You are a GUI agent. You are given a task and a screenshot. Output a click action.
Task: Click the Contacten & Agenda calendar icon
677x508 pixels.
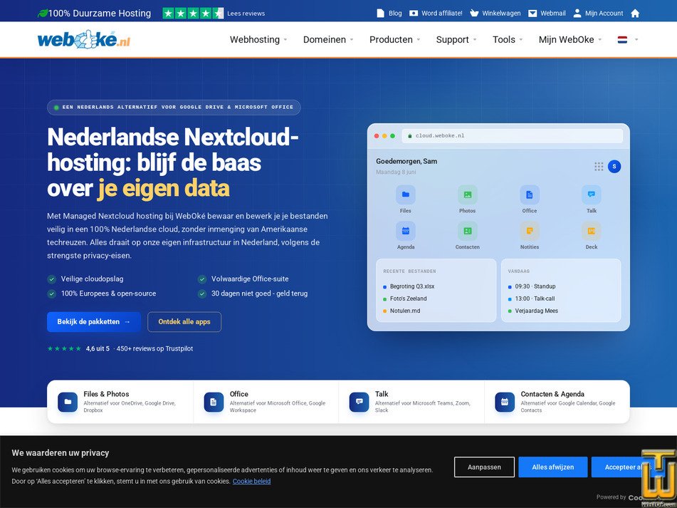click(x=504, y=402)
